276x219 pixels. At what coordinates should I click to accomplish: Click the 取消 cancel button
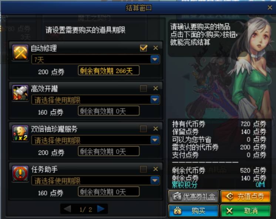pos(246,211)
